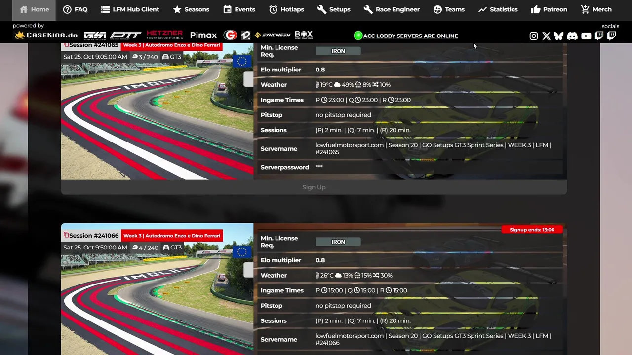Click Week 3 Imola label on session 241066
632x355 pixels.
tap(172, 235)
